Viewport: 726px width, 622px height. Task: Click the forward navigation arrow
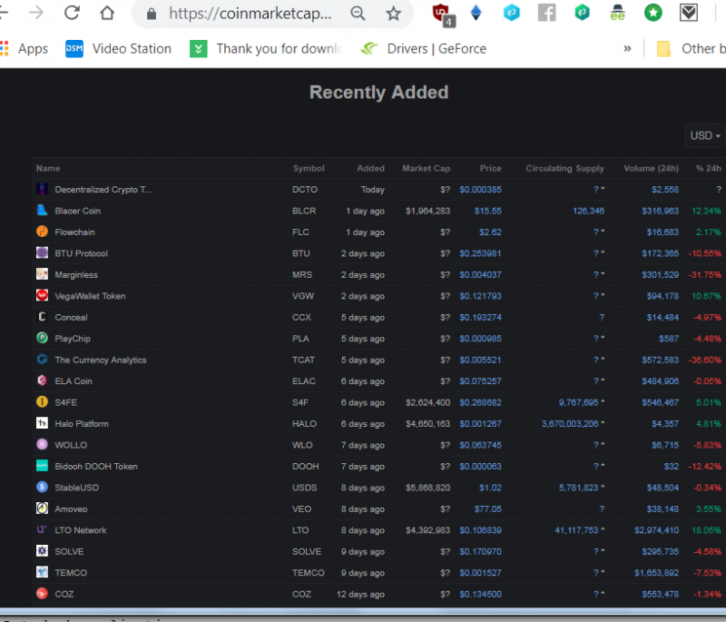point(36,13)
